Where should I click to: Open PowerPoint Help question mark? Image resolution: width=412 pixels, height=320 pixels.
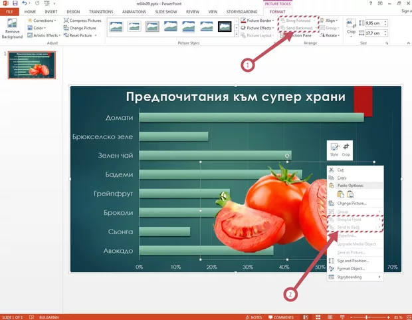[371, 3]
